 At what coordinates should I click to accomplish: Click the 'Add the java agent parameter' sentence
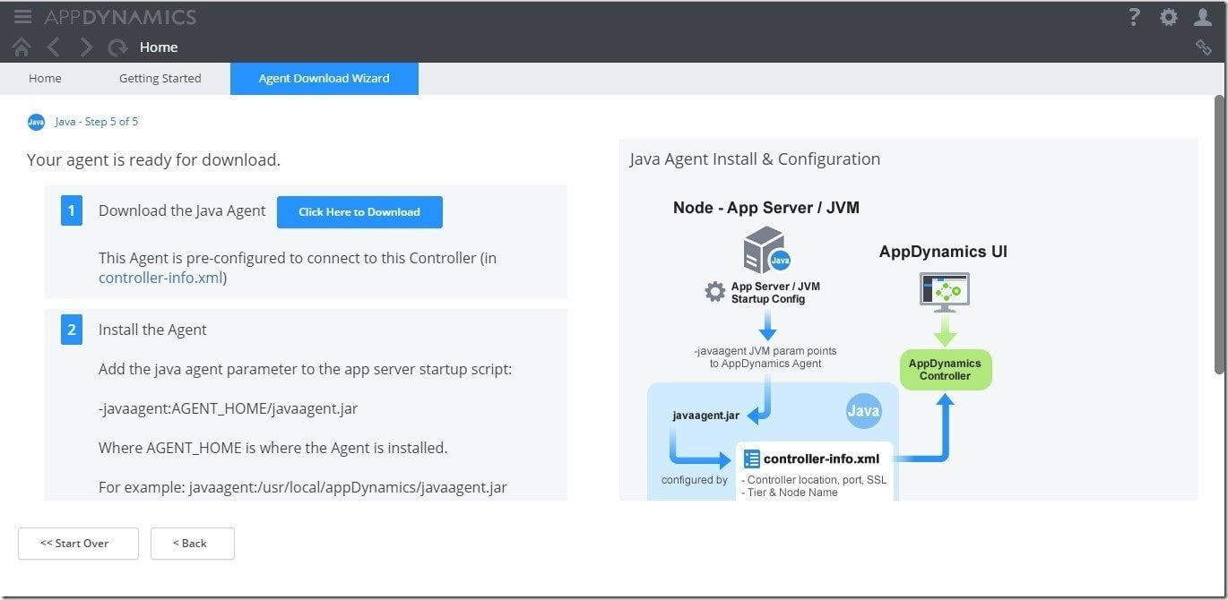tap(305, 369)
